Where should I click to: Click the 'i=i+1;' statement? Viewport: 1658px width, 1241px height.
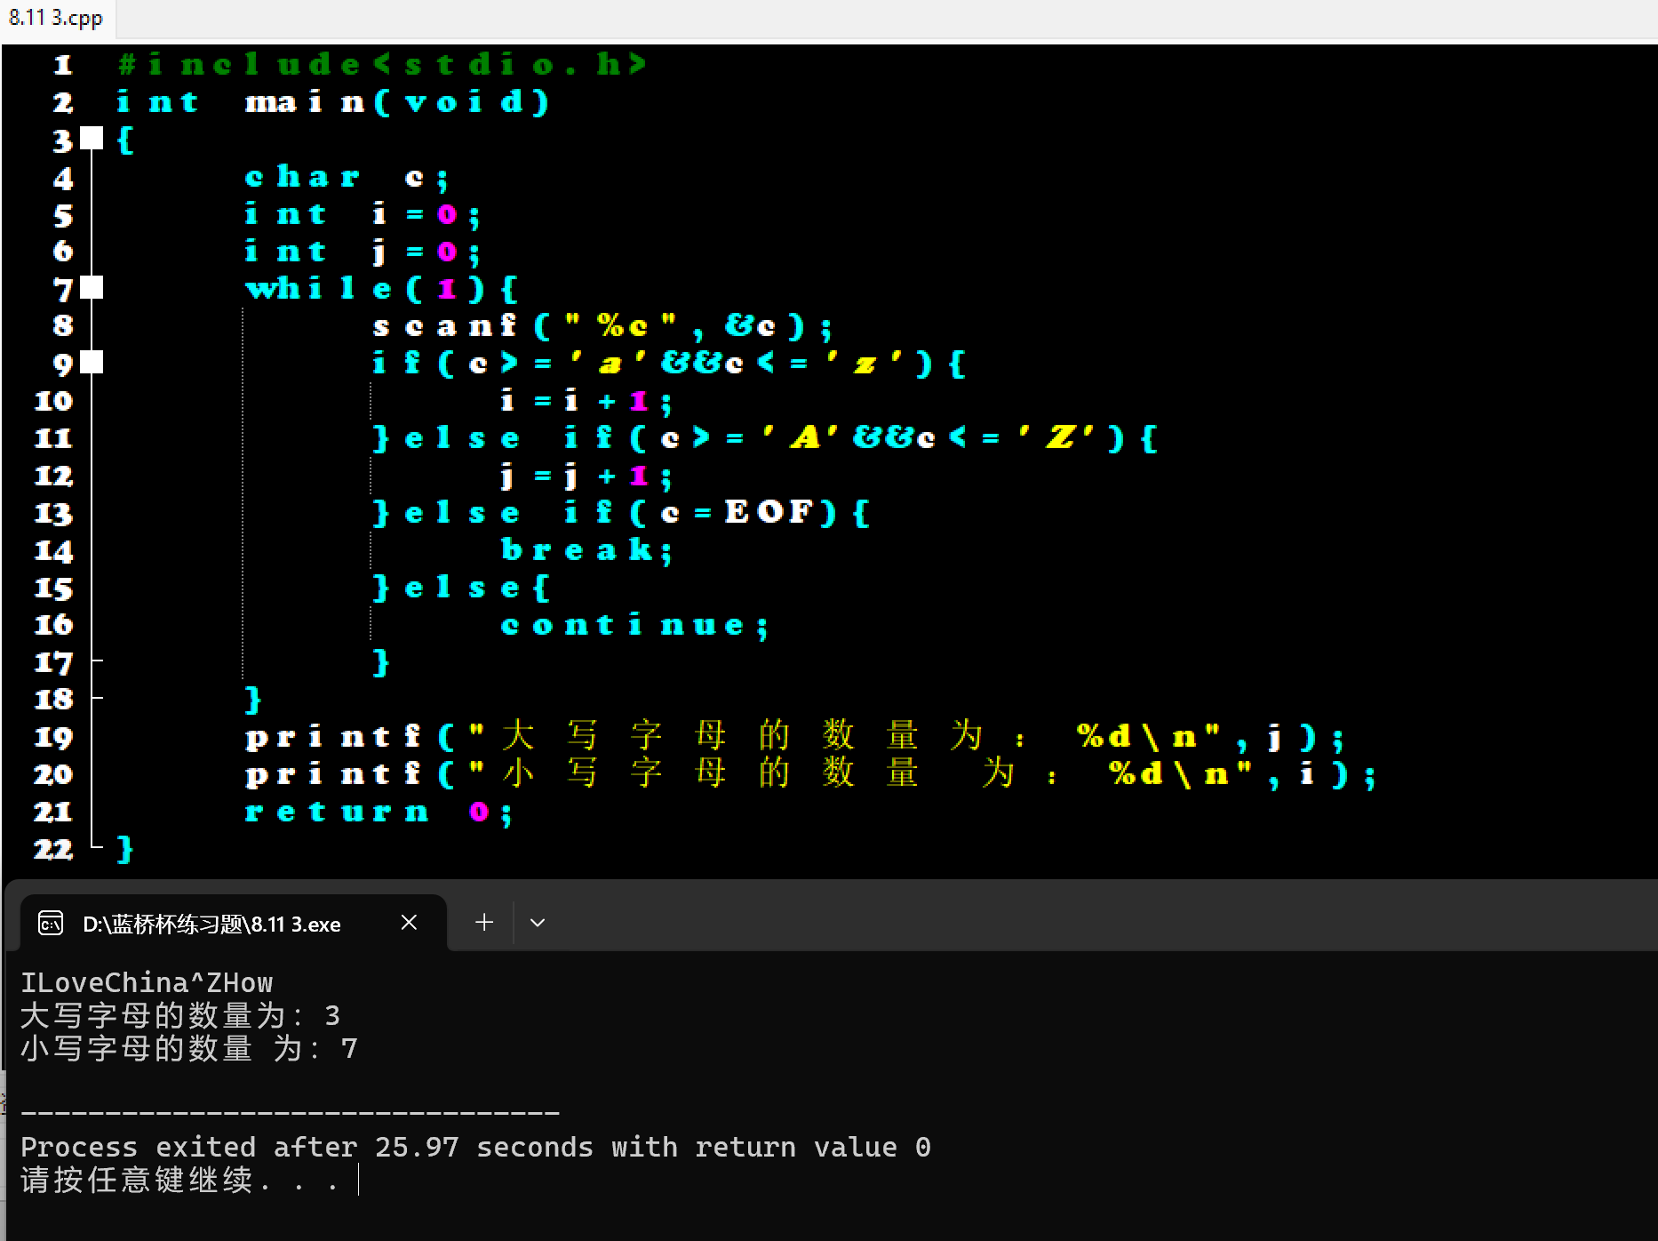(586, 401)
